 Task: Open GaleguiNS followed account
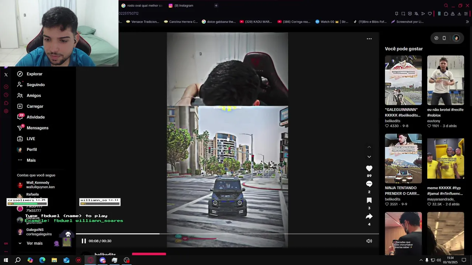coord(35,232)
